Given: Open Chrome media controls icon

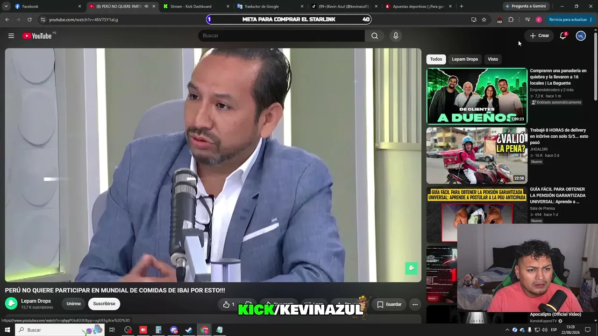Looking at the screenshot, I should click(527, 20).
